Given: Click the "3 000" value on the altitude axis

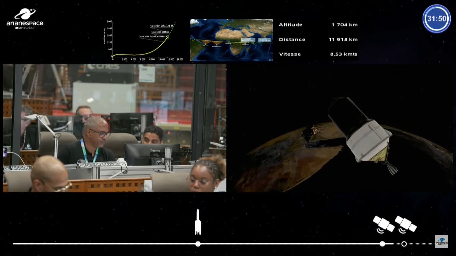Looking at the screenshot, I should 109,22.
